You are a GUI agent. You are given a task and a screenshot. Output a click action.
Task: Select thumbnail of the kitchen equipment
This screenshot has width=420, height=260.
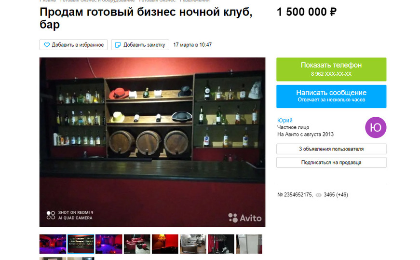pyautogui.click(x=193, y=244)
